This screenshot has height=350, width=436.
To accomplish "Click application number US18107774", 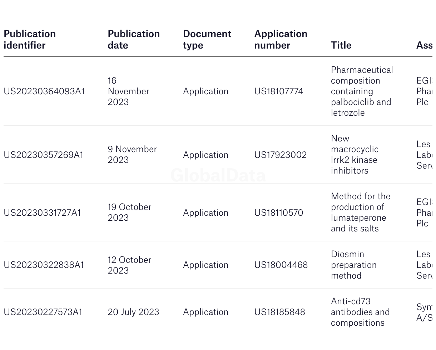I will click(x=279, y=91).
